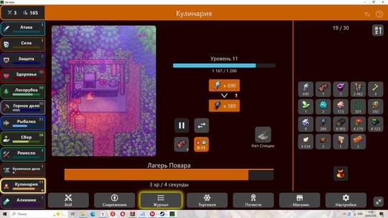Select the cyan gem item with 2
Screen dimensions: 388x218
(x=323, y=107)
